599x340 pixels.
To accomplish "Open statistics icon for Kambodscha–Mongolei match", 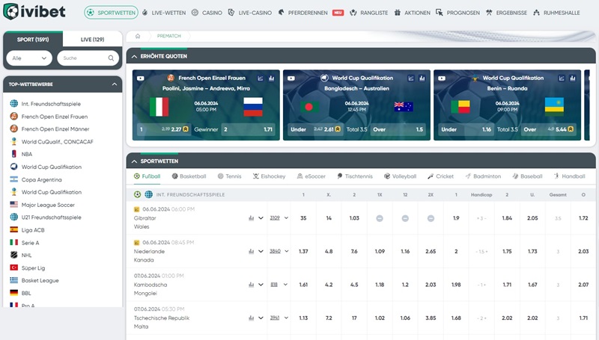I will [x=251, y=285].
